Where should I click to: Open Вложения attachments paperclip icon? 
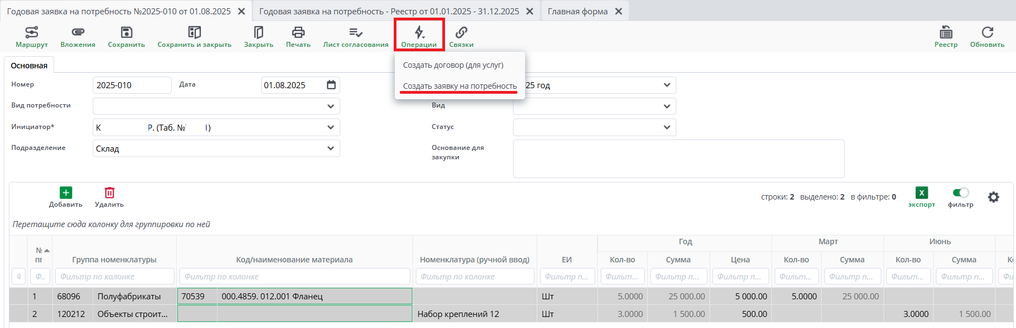coord(78,33)
